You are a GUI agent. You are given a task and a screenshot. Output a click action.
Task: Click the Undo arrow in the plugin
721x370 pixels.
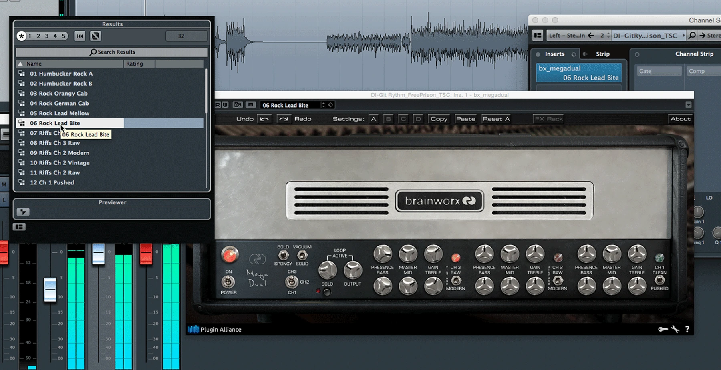point(264,119)
